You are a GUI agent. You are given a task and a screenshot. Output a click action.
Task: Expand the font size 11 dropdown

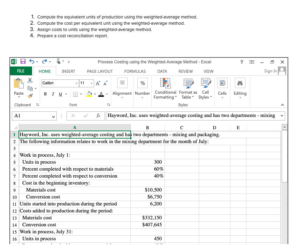[x=91, y=83]
